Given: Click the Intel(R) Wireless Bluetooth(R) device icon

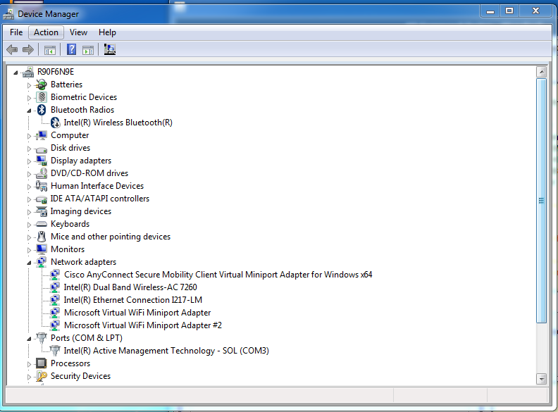Looking at the screenshot, I should click(55, 123).
